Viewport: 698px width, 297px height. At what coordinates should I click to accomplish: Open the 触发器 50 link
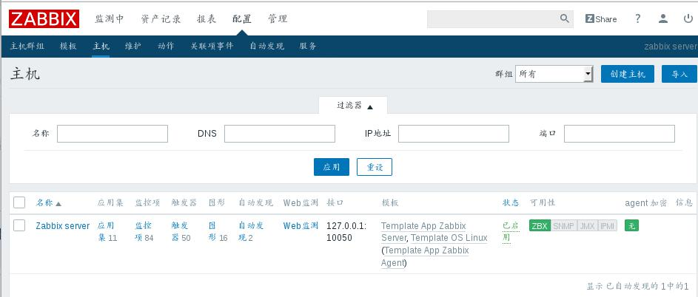pos(181,232)
